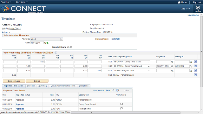The image size is (203, 114).
Task: Expand the View By Week dropdown
Action: (62, 39)
